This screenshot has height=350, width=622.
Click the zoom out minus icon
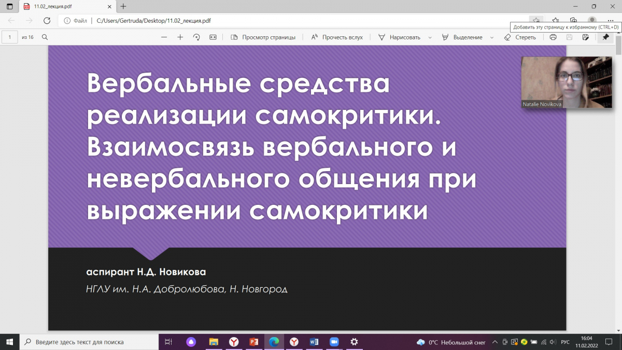click(x=164, y=37)
